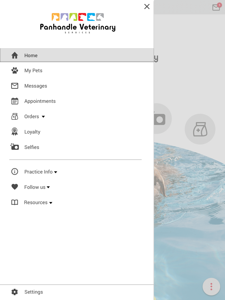The image size is (225, 300).
Task: Expand the Practice Info dropdown arrow
Action: pyautogui.click(x=56, y=172)
